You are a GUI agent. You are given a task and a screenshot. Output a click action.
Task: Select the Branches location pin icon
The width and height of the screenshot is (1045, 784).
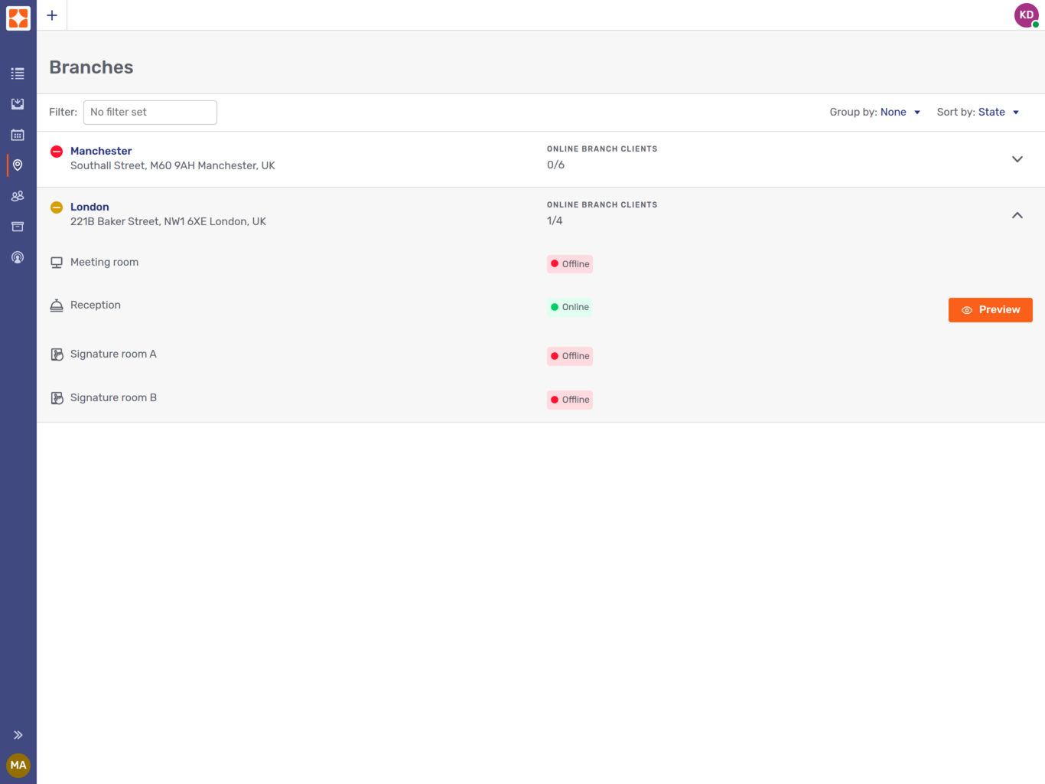point(18,165)
